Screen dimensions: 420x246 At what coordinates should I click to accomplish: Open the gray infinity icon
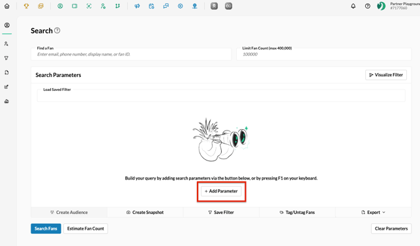tap(228, 6)
